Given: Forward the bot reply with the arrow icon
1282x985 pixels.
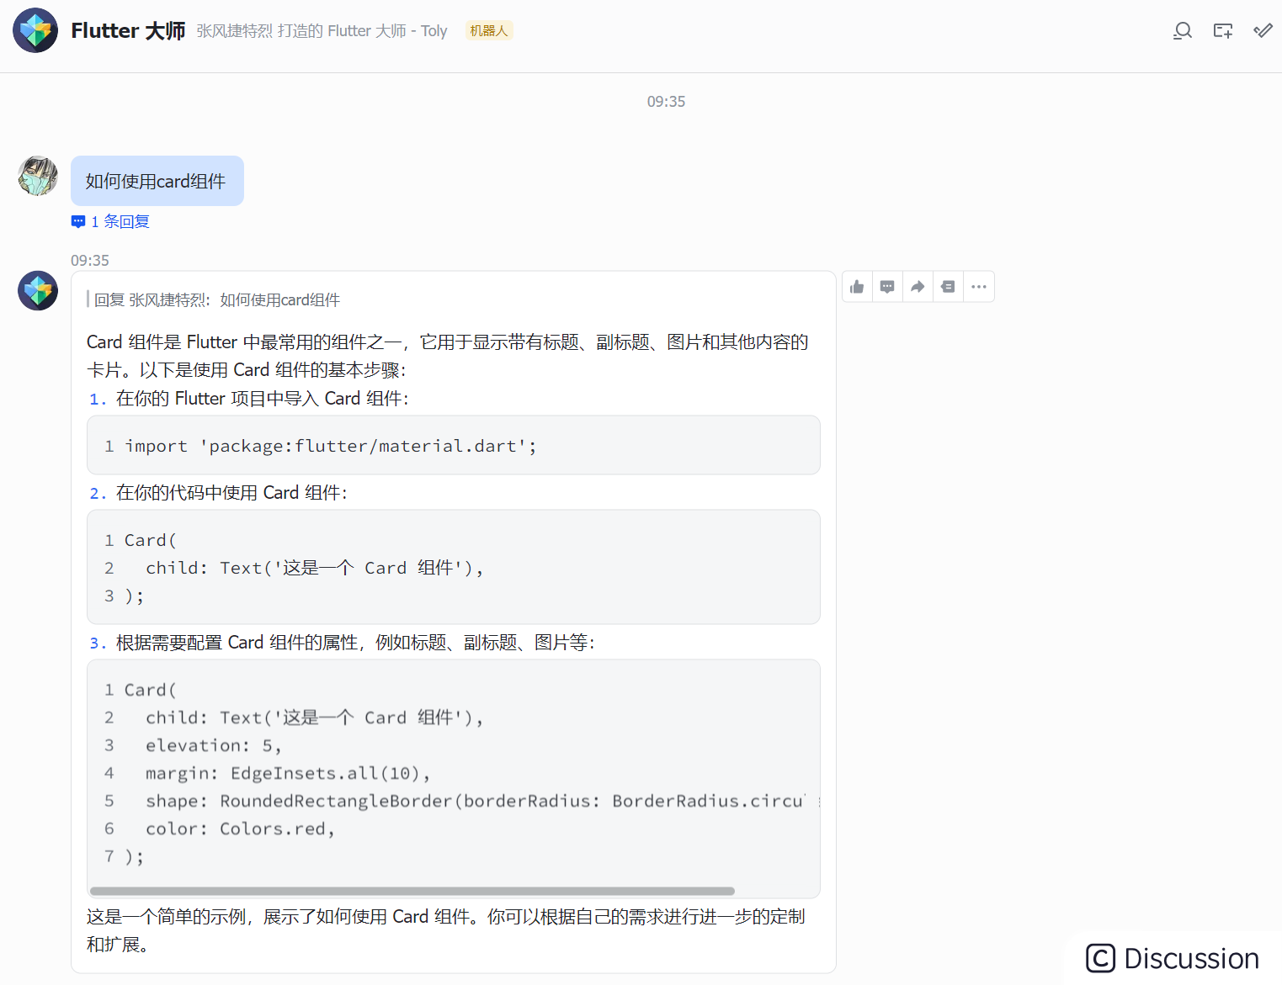Looking at the screenshot, I should click(918, 287).
